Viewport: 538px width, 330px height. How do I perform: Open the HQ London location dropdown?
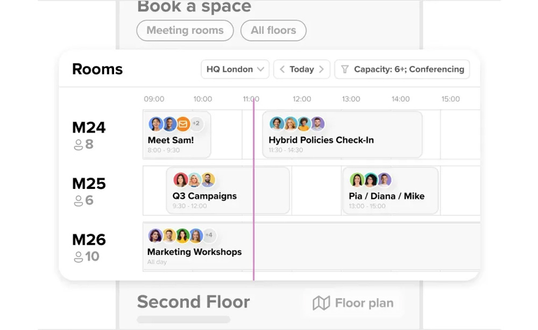[x=235, y=69]
